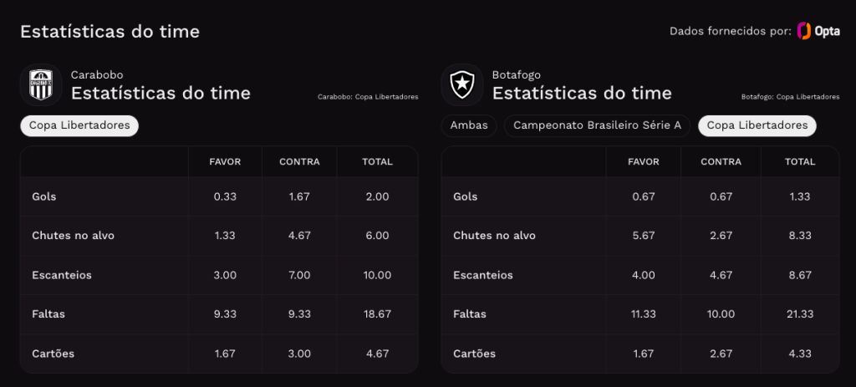
Task: Switch Botafogo stats to Ambas
Action: point(469,125)
